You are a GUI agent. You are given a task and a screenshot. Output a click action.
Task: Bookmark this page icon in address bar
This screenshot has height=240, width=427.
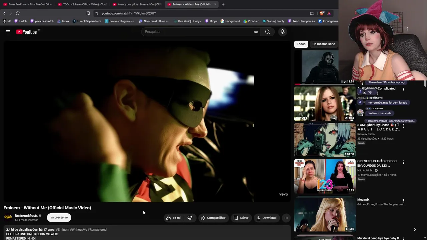88,13
